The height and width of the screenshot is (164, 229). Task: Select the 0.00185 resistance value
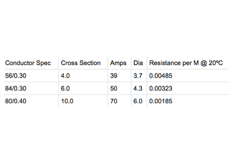coord(161,101)
